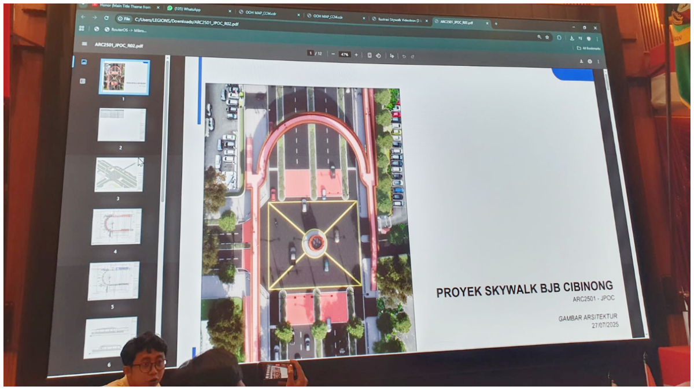Show document outline in the sidebar

tap(82, 81)
